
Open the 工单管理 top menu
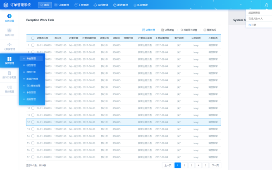coord(81,5)
